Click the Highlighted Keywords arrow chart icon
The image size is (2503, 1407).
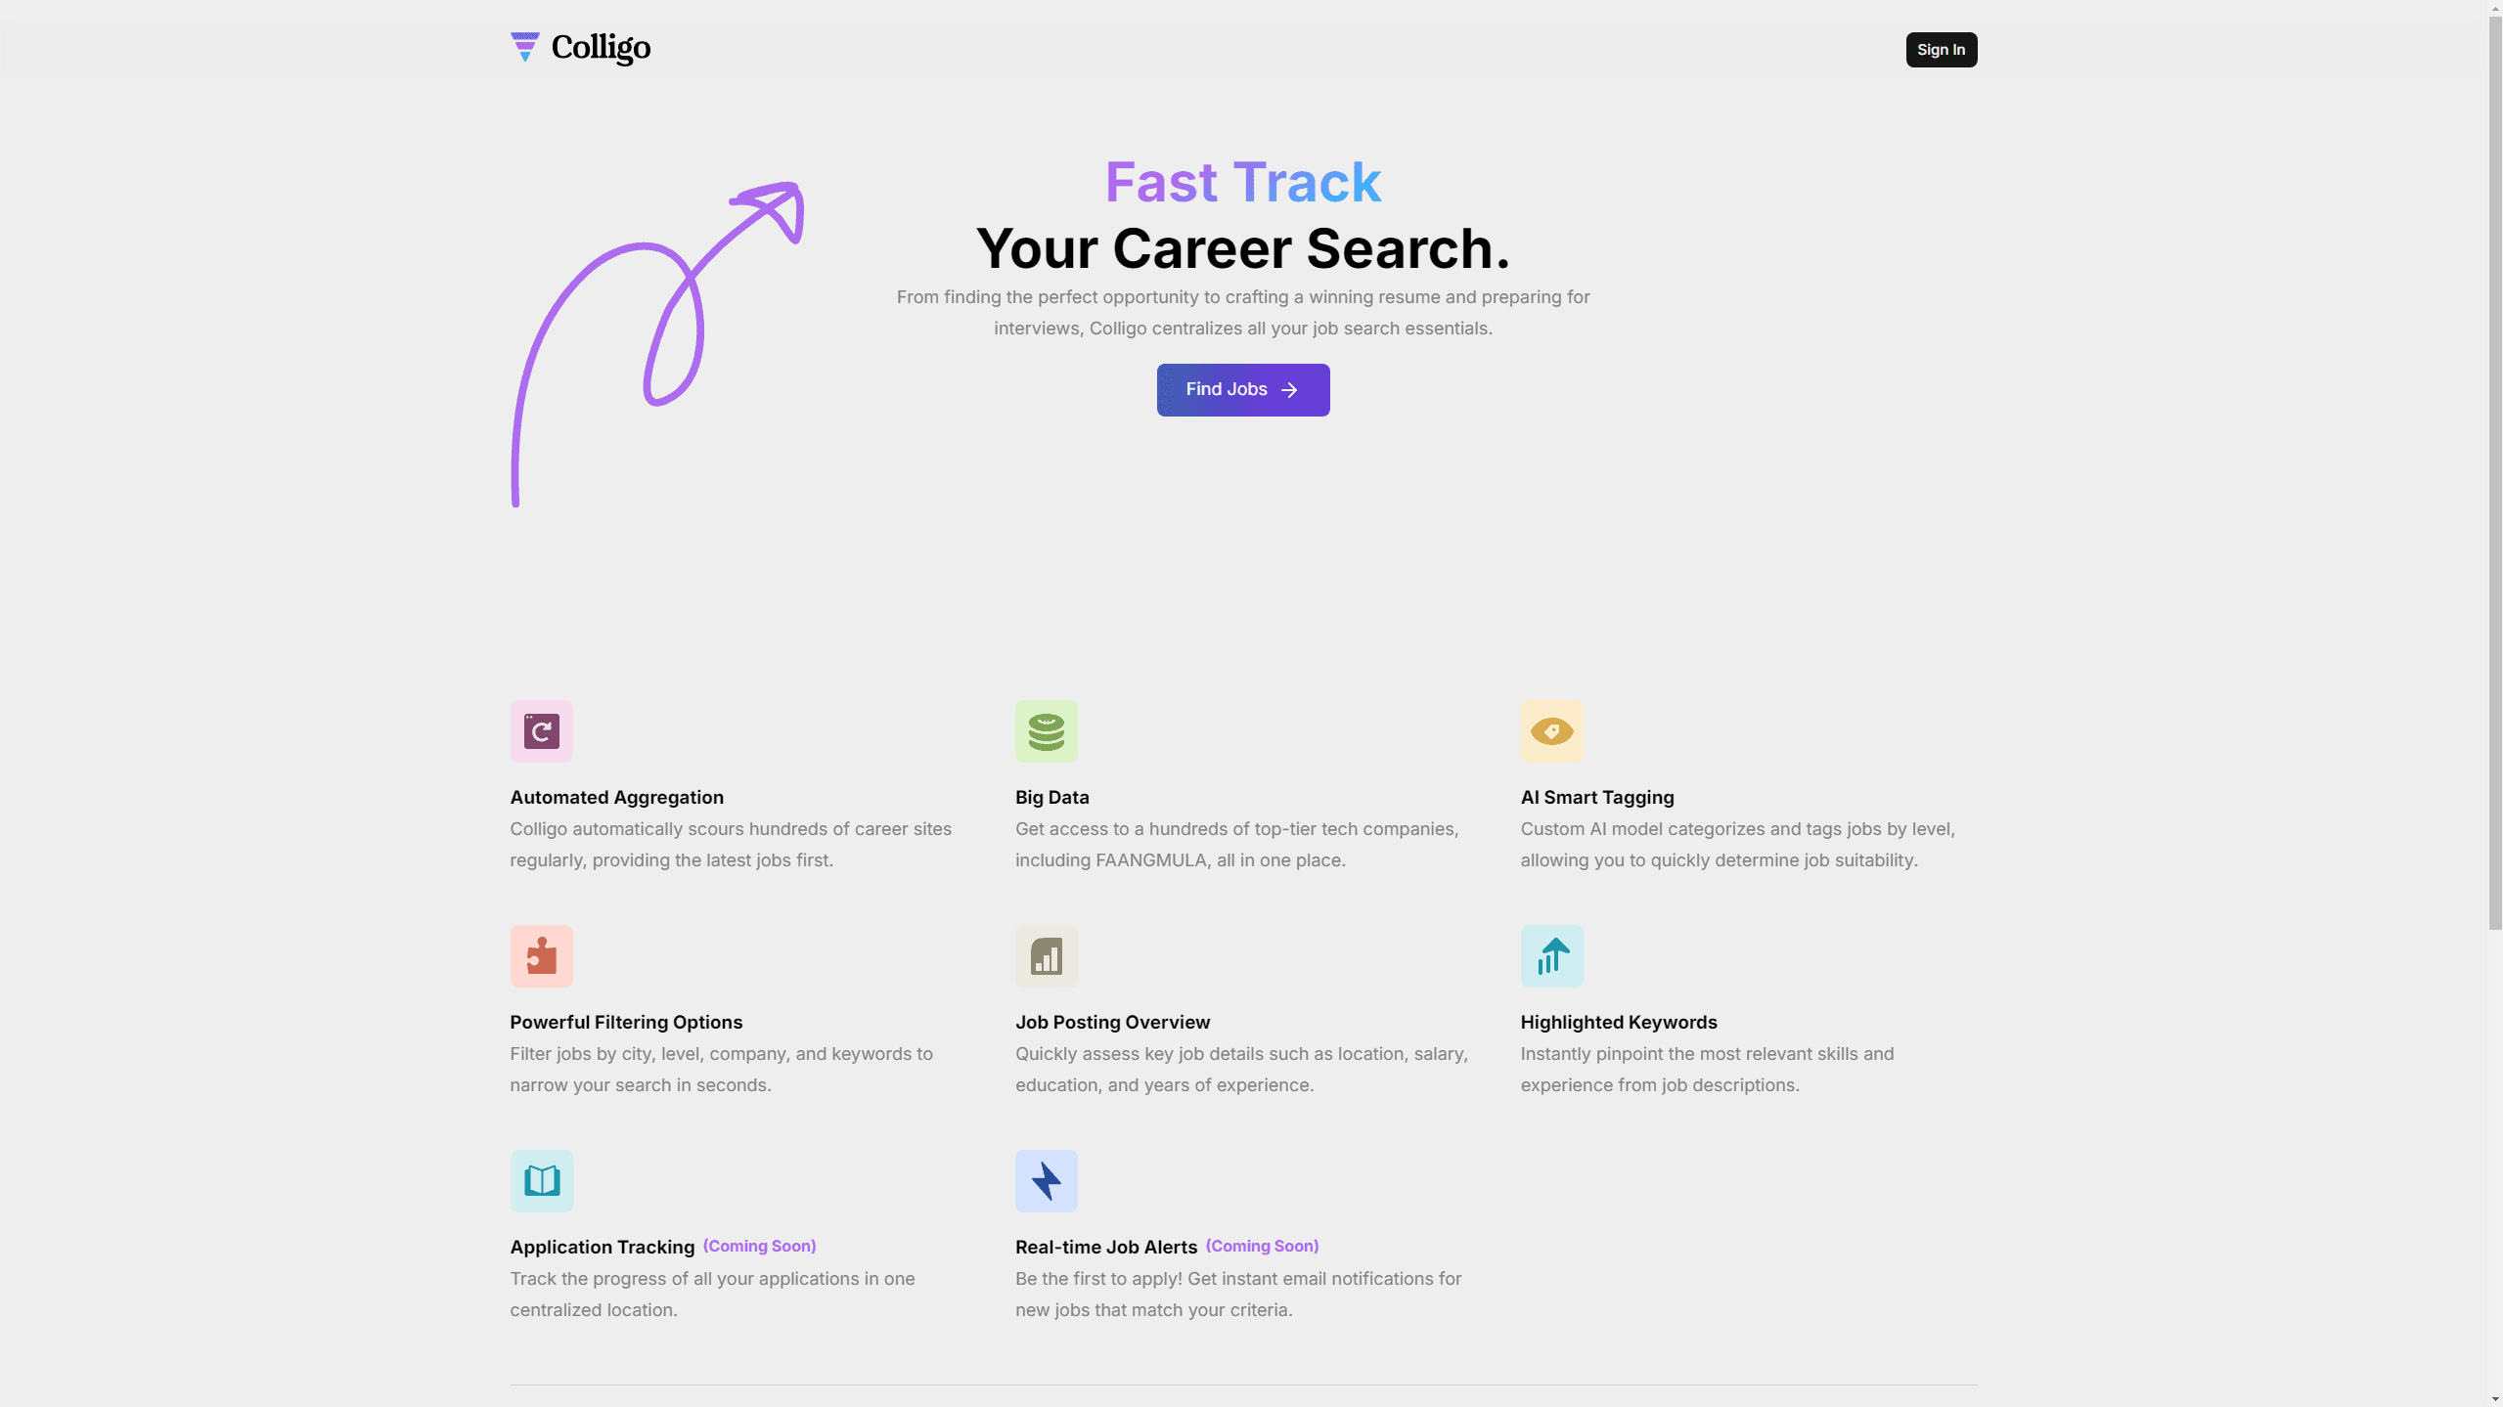tap(1551, 956)
